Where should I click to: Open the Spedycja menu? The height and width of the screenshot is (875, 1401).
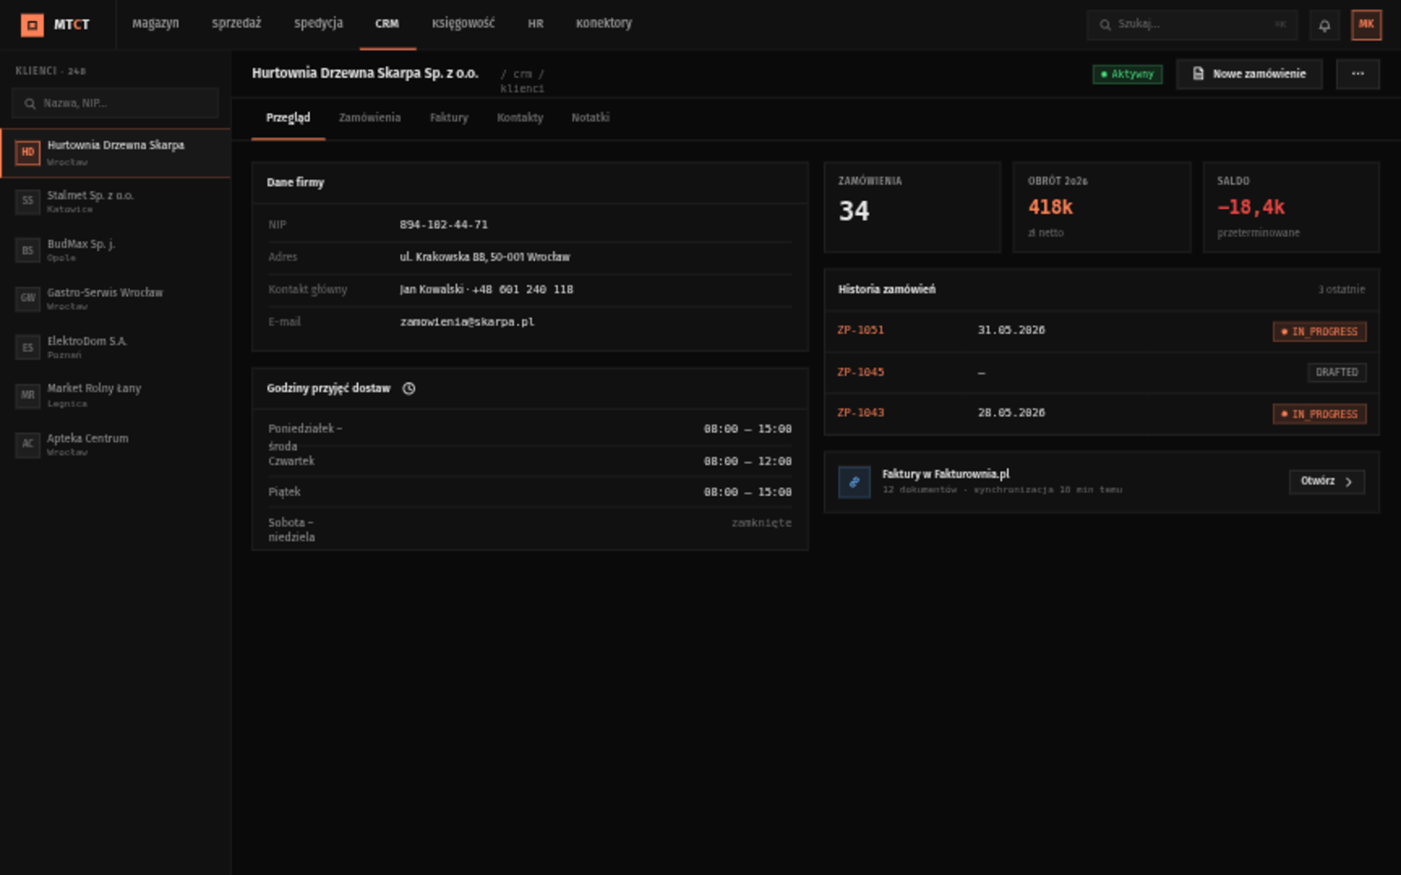pyautogui.click(x=319, y=24)
